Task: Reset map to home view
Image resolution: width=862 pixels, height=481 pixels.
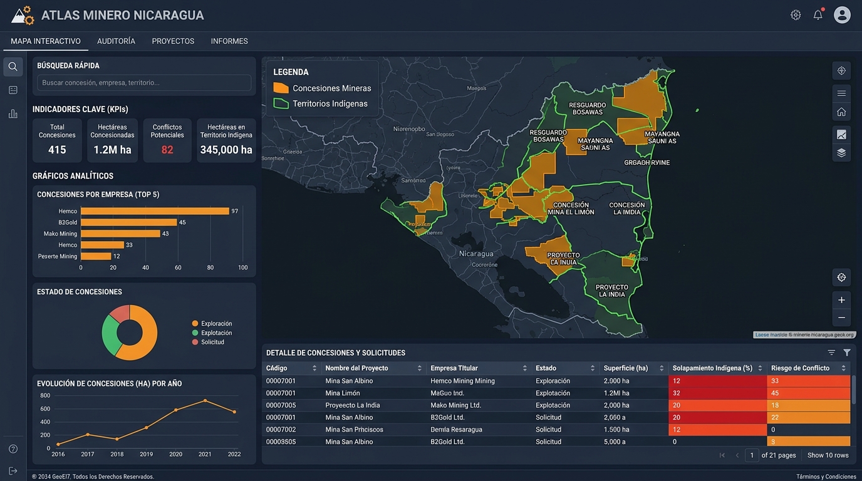Action: [841, 112]
